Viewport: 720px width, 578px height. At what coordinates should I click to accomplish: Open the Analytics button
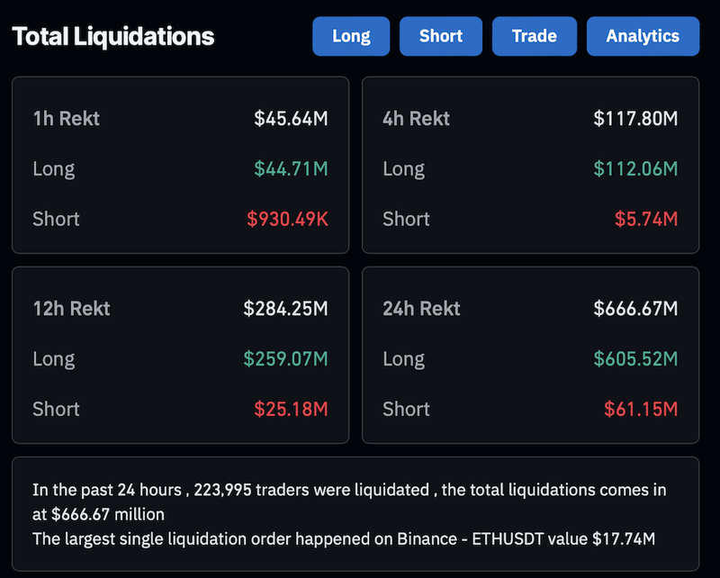click(643, 36)
